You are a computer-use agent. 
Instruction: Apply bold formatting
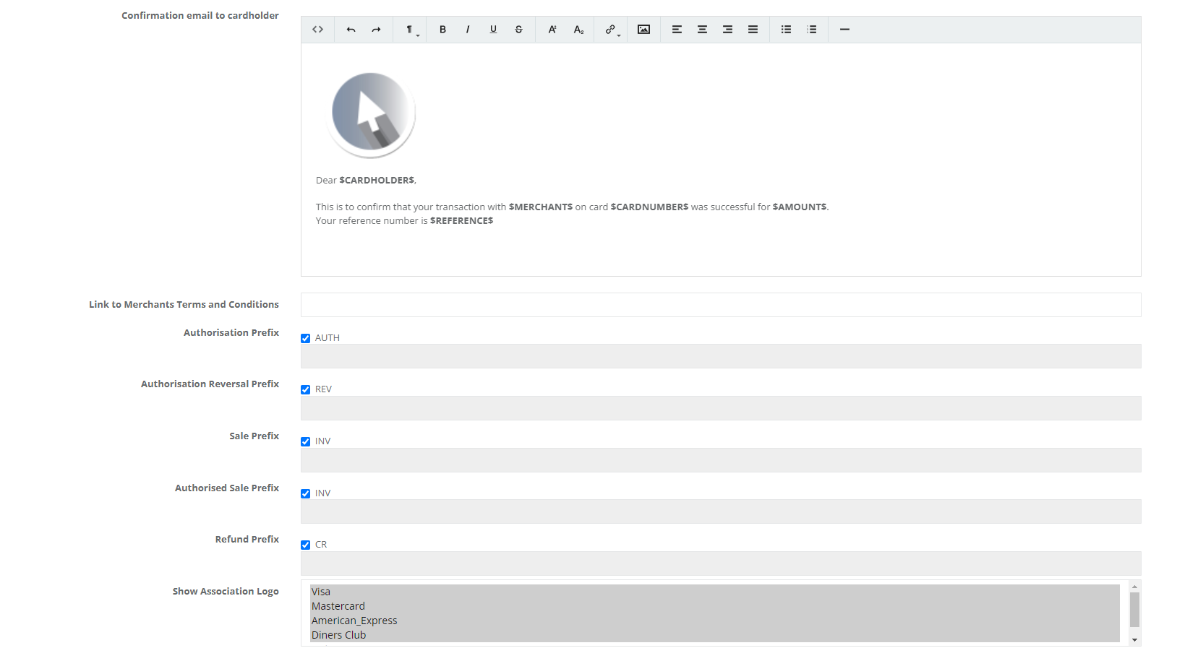(x=442, y=30)
